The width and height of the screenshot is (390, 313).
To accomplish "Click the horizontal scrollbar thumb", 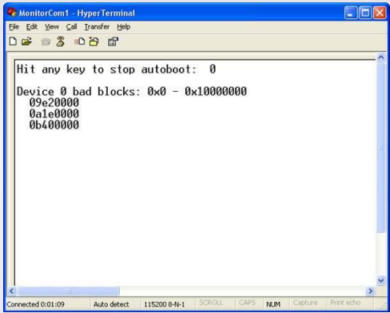I will (x=69, y=291).
